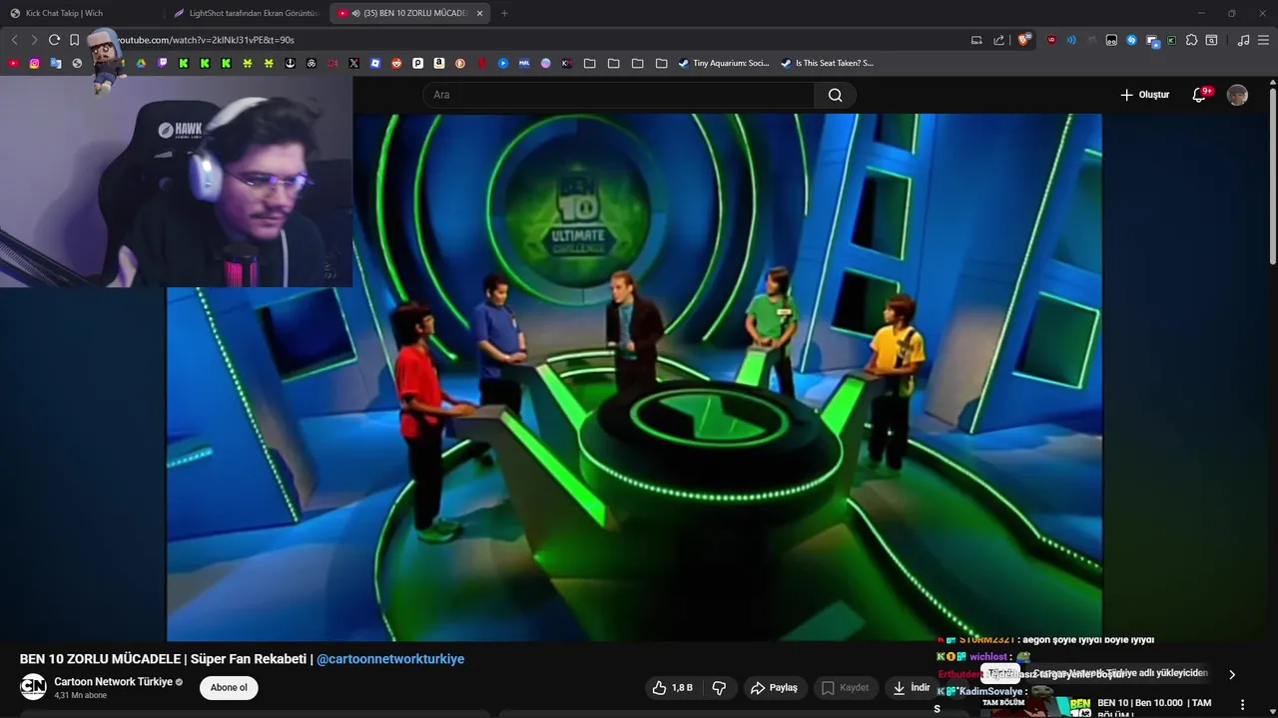Open YouTube notifications bell
The width and height of the screenshot is (1278, 718).
[x=1200, y=95]
